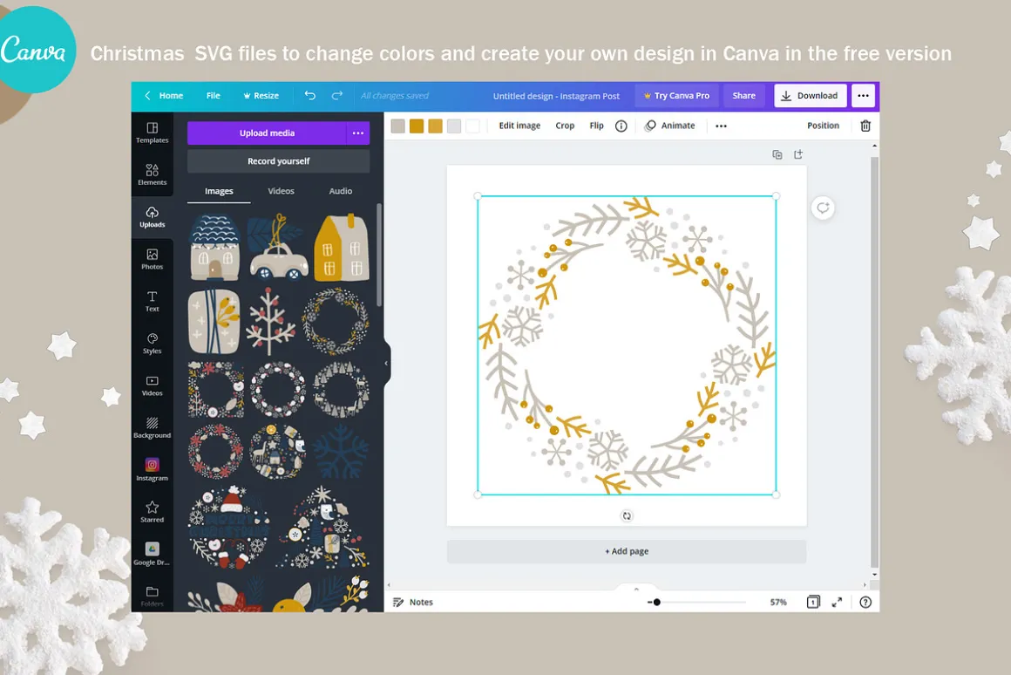Switch to the Videos tab in uploads
1011x675 pixels.
[282, 191]
